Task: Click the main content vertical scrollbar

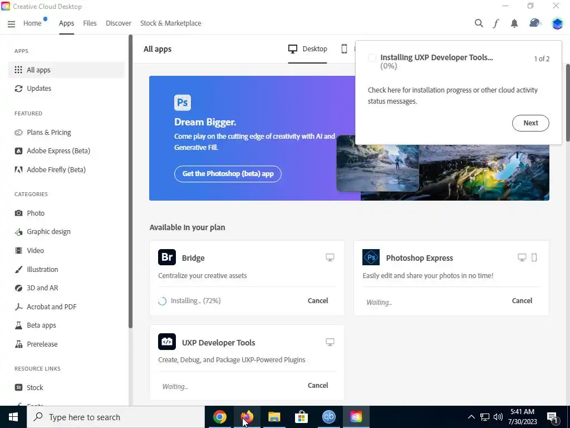Action: tap(567, 103)
